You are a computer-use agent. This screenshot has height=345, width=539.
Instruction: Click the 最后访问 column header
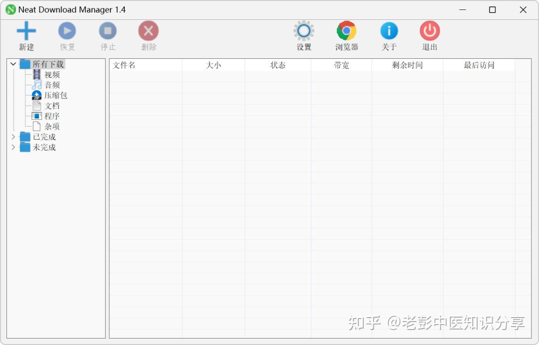point(479,65)
